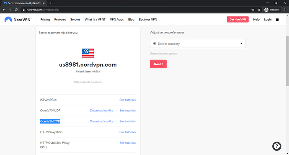Image resolution: width=289 pixels, height=155 pixels.
Task: Click the United States #8981 text
Action: pyautogui.click(x=88, y=72)
